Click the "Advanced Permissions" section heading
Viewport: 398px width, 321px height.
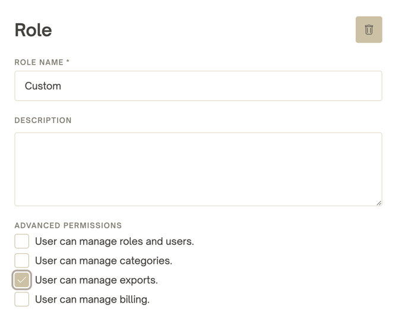tap(68, 225)
